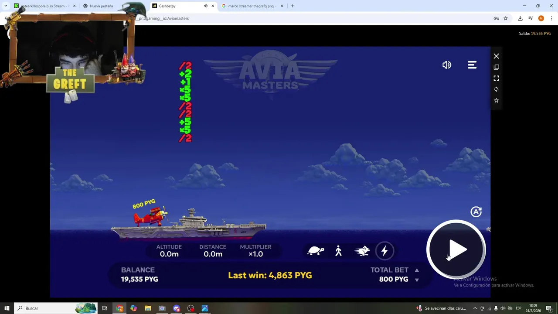Click the Saldo 19.535 PYG label
558x314 pixels.
[535, 34]
